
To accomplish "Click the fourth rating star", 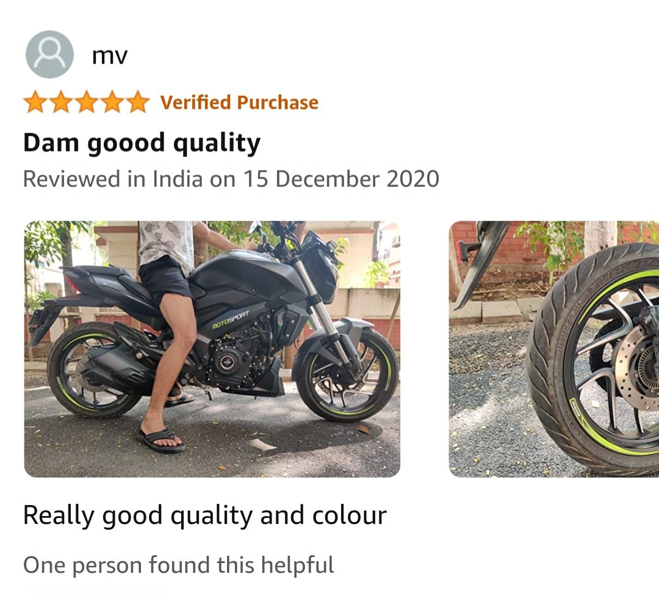I will tap(112, 102).
